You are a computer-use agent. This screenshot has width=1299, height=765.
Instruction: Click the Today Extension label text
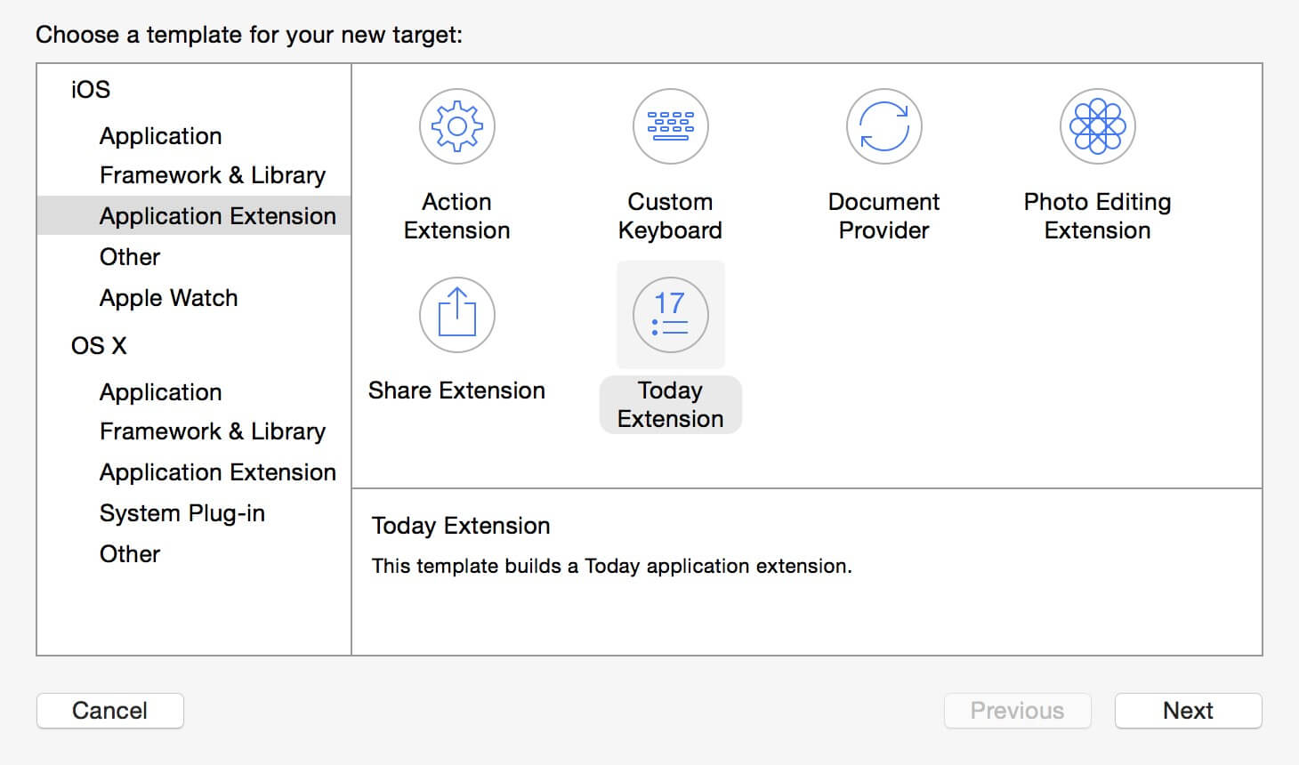tap(670, 405)
